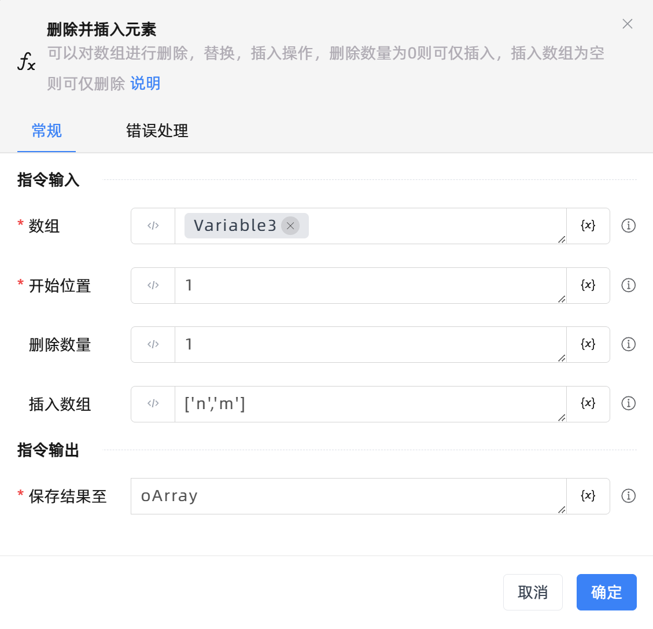Show info tooltip for 删除数量 field
The height and width of the screenshot is (629, 653).
628,344
